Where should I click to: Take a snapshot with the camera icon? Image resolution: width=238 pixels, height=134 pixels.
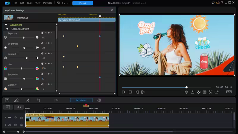[192, 92]
